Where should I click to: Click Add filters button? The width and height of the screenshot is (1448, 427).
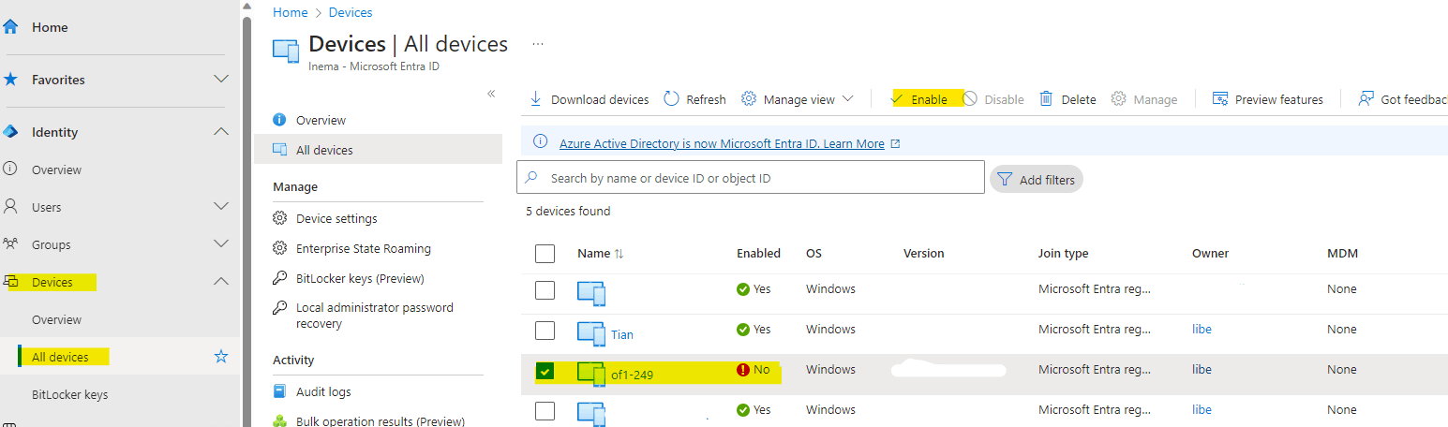(1036, 180)
